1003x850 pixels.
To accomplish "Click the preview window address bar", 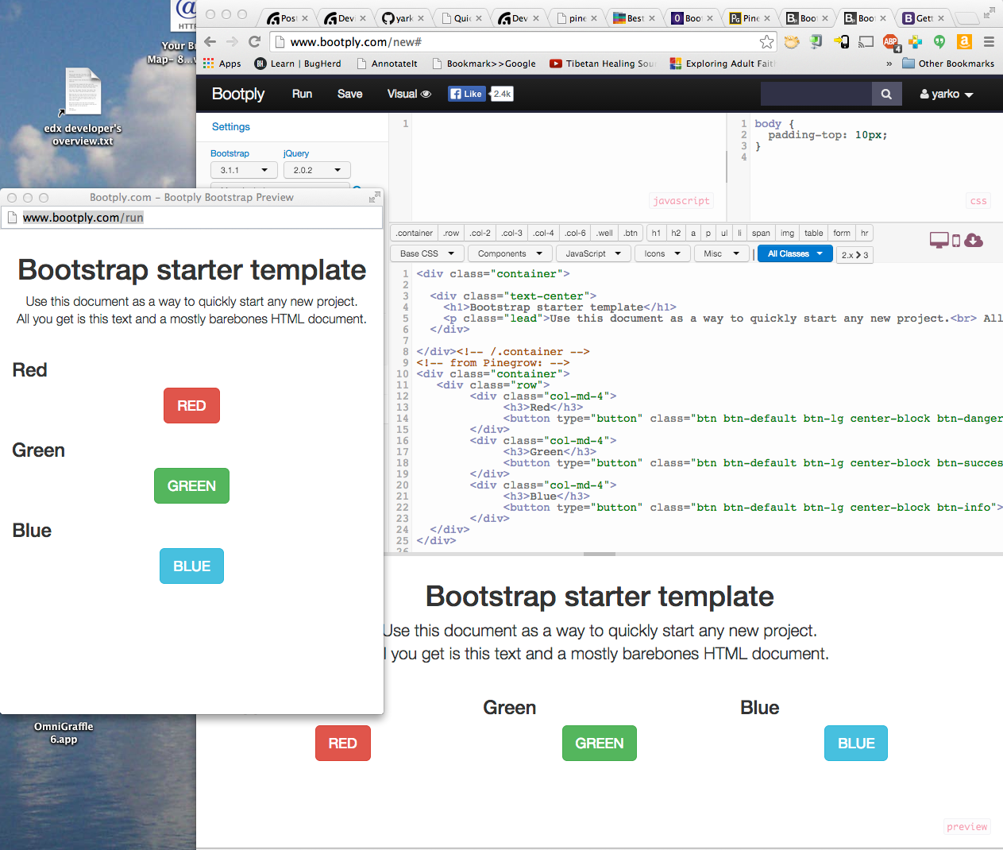I will [191, 218].
